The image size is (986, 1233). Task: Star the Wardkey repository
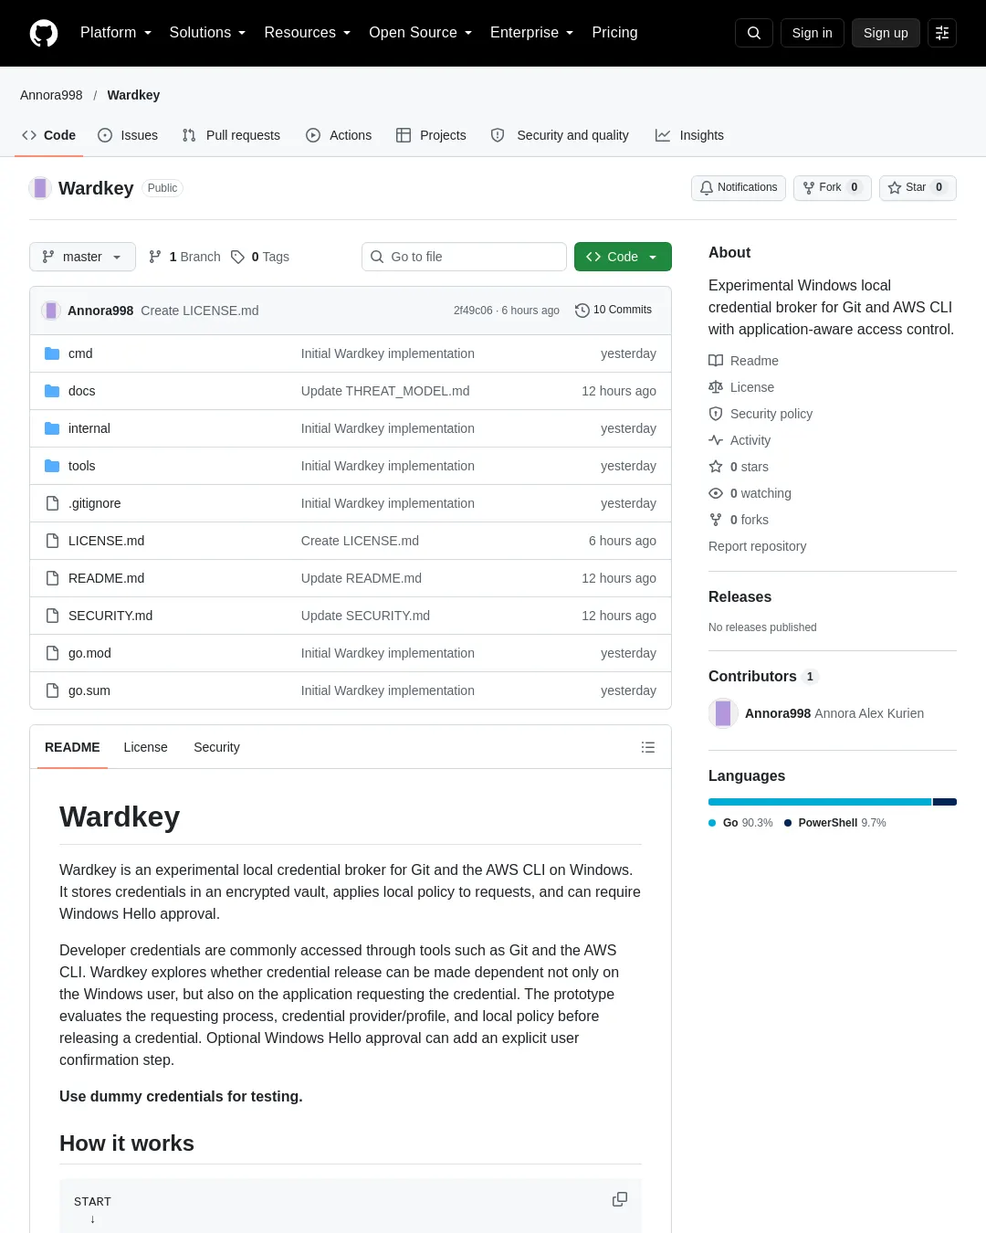tap(918, 188)
